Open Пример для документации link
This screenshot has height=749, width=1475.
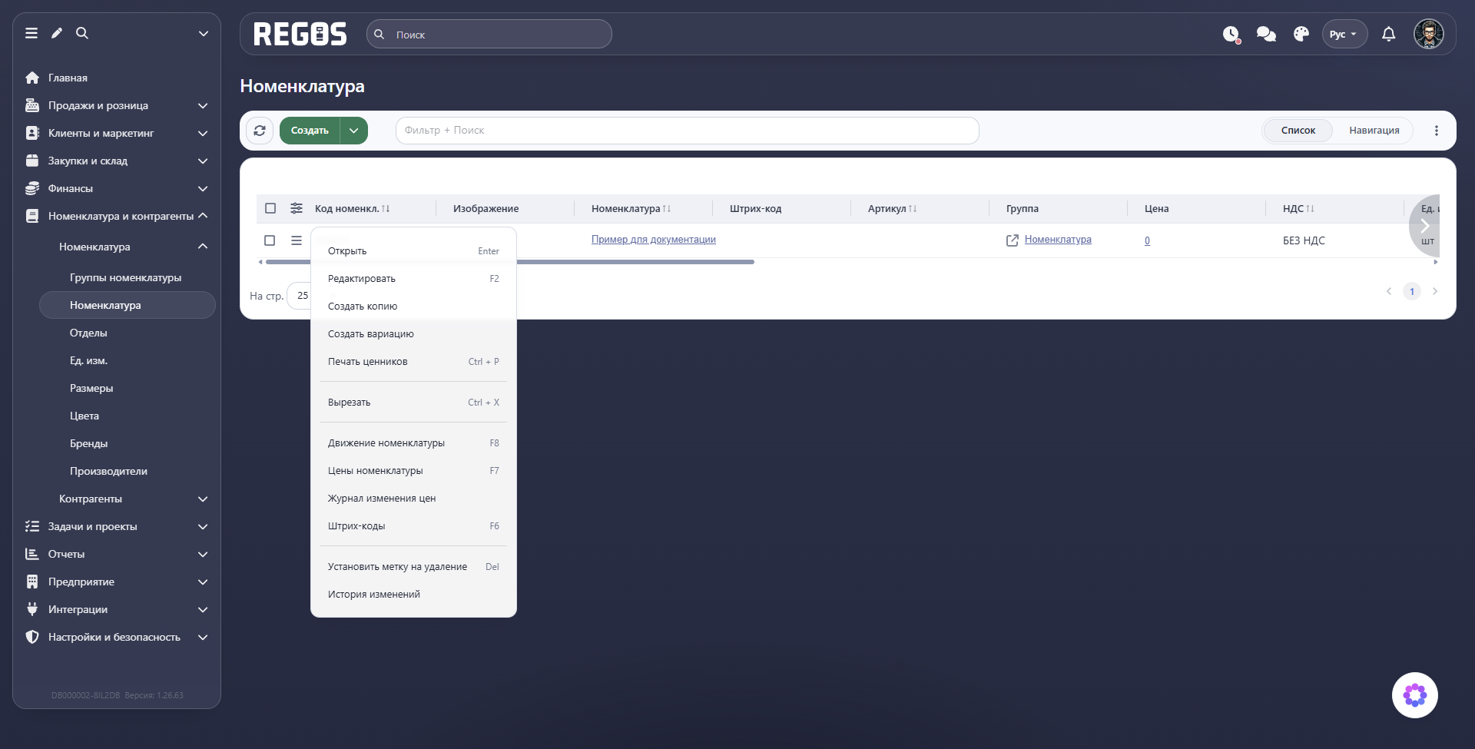point(654,240)
